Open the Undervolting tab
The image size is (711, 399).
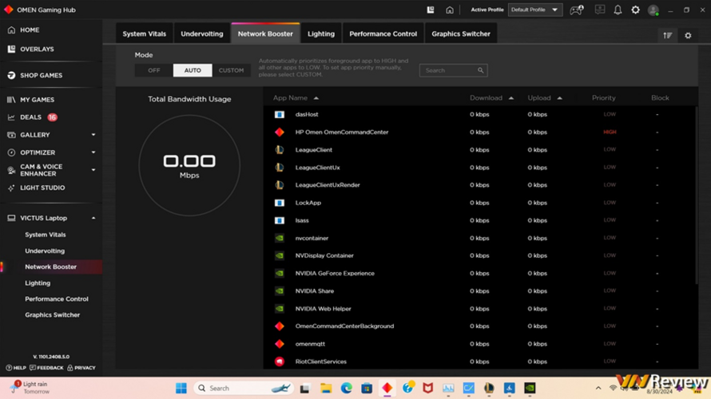(202, 34)
